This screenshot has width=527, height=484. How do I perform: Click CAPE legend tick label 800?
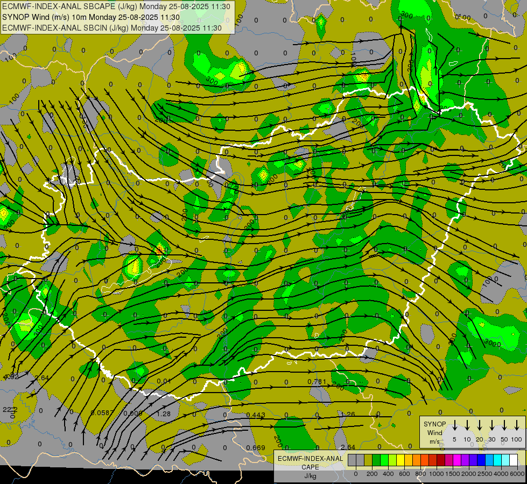tap(420, 474)
